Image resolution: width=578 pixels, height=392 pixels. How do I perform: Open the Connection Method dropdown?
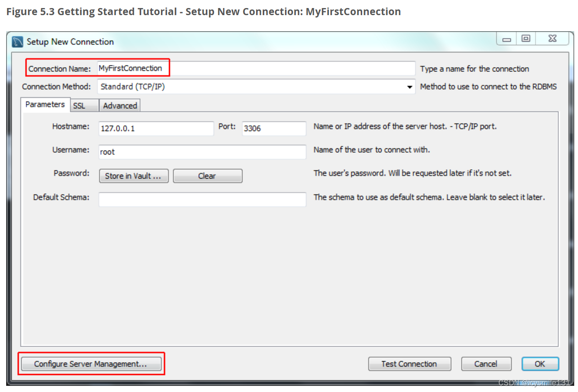(256, 87)
